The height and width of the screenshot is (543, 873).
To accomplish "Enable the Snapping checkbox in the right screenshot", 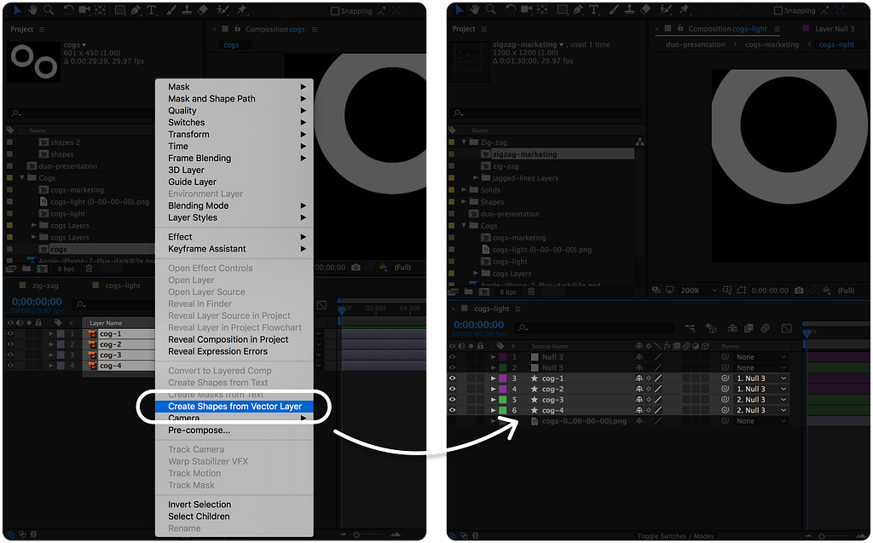I will [x=778, y=10].
